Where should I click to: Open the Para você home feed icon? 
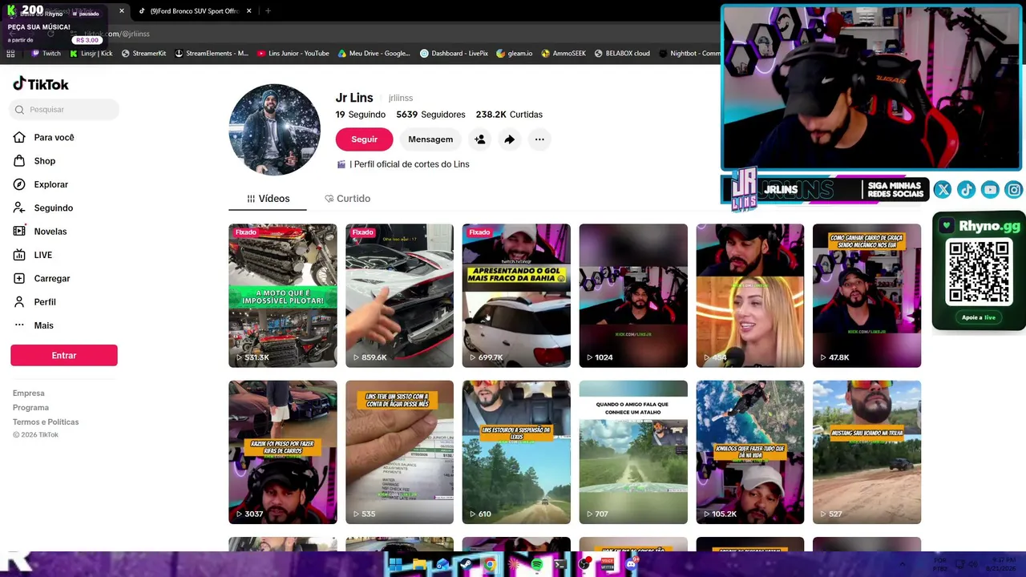pos(19,138)
